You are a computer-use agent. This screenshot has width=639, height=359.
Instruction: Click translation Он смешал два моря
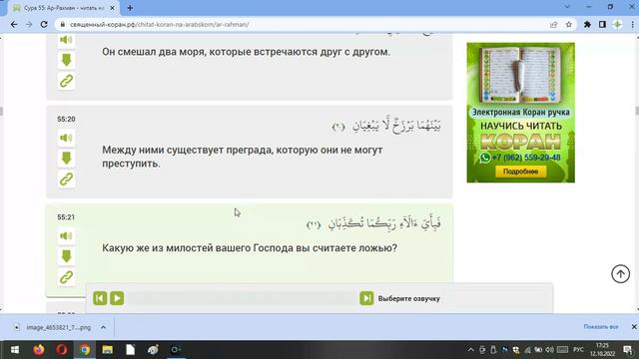[x=246, y=52]
